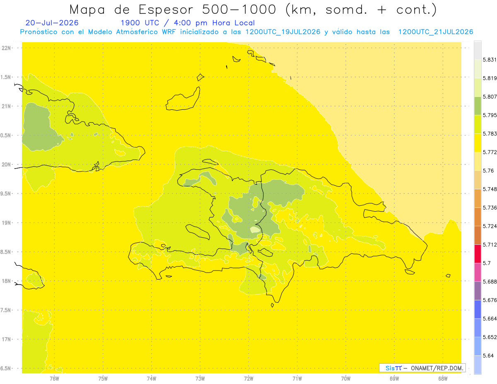Click the '73W' longitude label
This screenshot has height=384, width=497.
click(x=200, y=379)
